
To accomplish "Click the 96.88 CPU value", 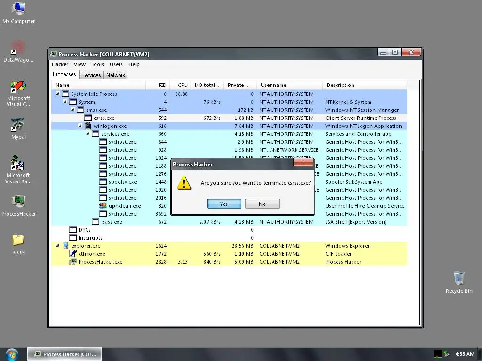I will click(181, 94).
